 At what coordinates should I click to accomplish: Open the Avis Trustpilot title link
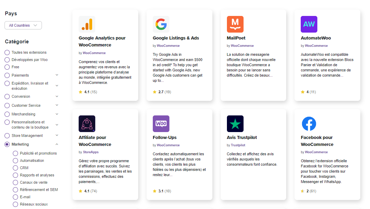point(241,138)
